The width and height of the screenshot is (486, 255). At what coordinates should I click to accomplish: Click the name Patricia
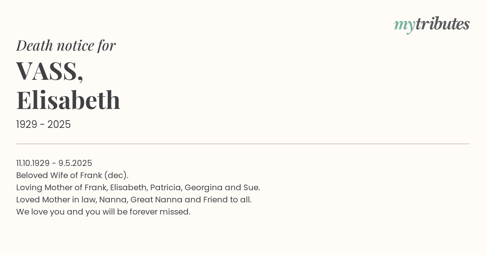point(166,187)
